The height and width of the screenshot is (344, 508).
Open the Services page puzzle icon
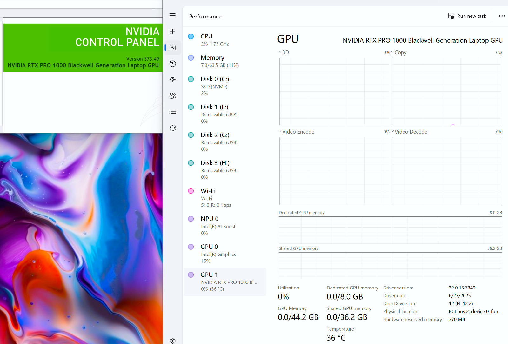click(172, 128)
